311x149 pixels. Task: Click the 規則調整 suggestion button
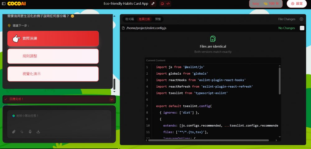[53, 56]
